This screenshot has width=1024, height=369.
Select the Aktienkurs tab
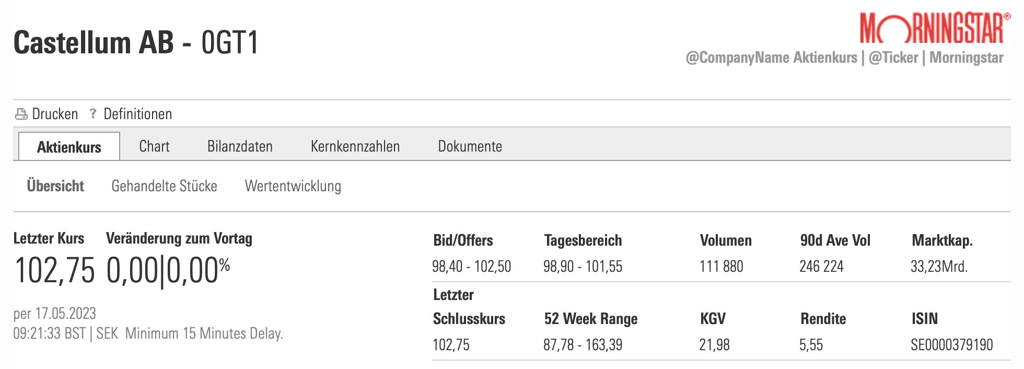(69, 147)
